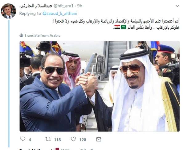This screenshot has width=191, height=150.
Task: Click the 4 replies count
Action: 30,140
